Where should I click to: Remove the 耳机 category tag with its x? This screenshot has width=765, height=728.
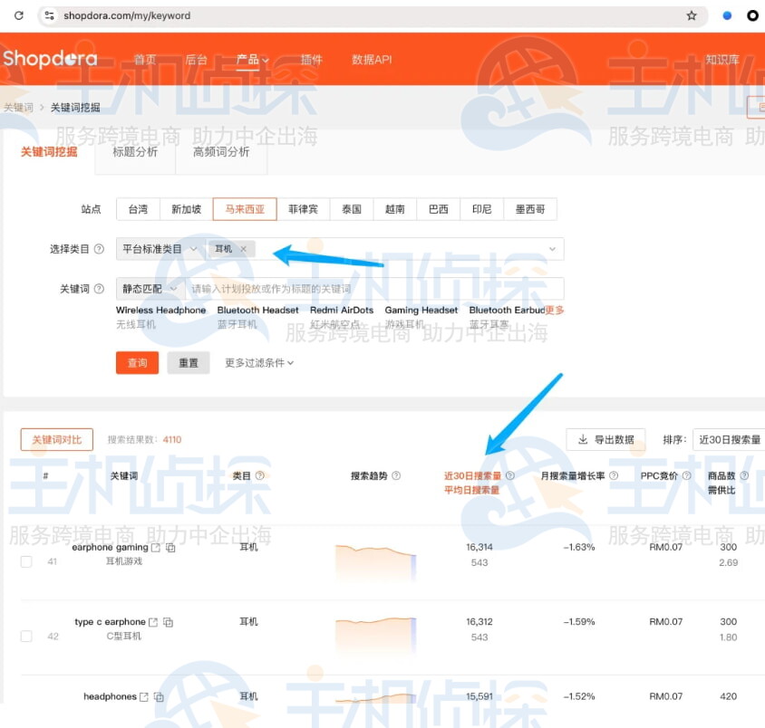pyautogui.click(x=243, y=248)
